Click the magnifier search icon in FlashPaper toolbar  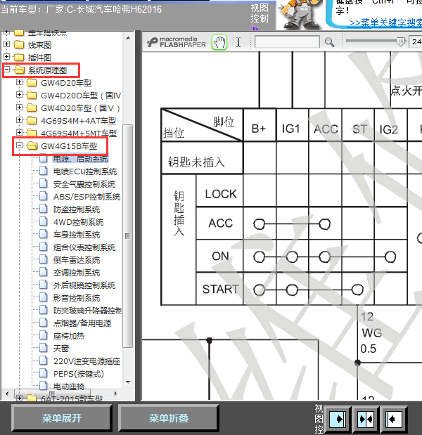click(330, 42)
